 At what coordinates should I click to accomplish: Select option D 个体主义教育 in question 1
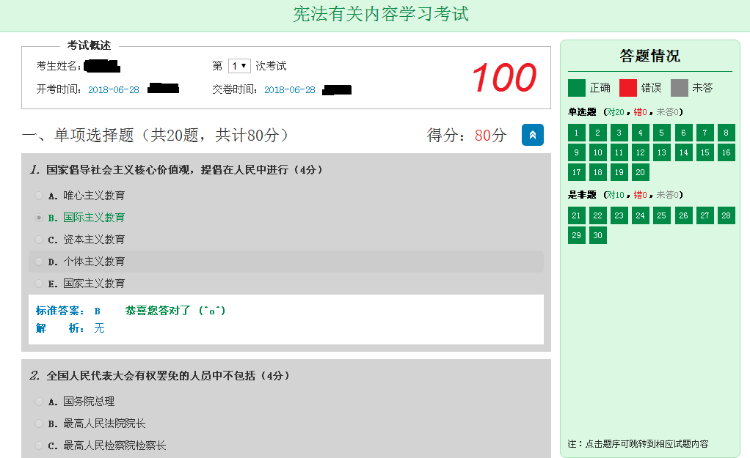pyautogui.click(x=39, y=262)
